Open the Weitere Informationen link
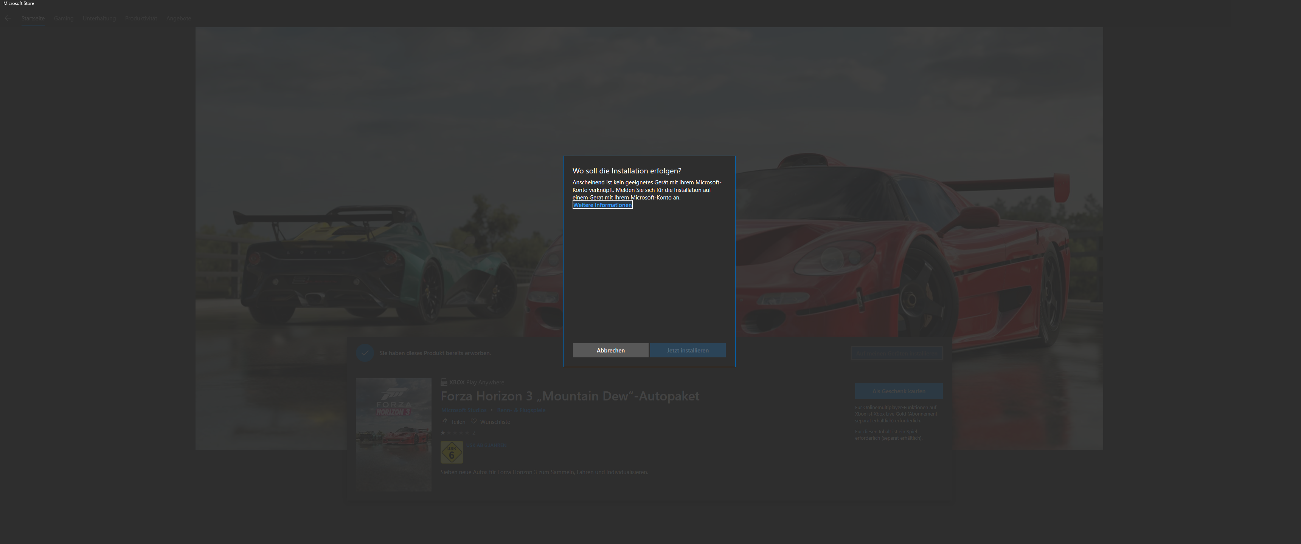Viewport: 1301px width, 544px height. pos(602,205)
